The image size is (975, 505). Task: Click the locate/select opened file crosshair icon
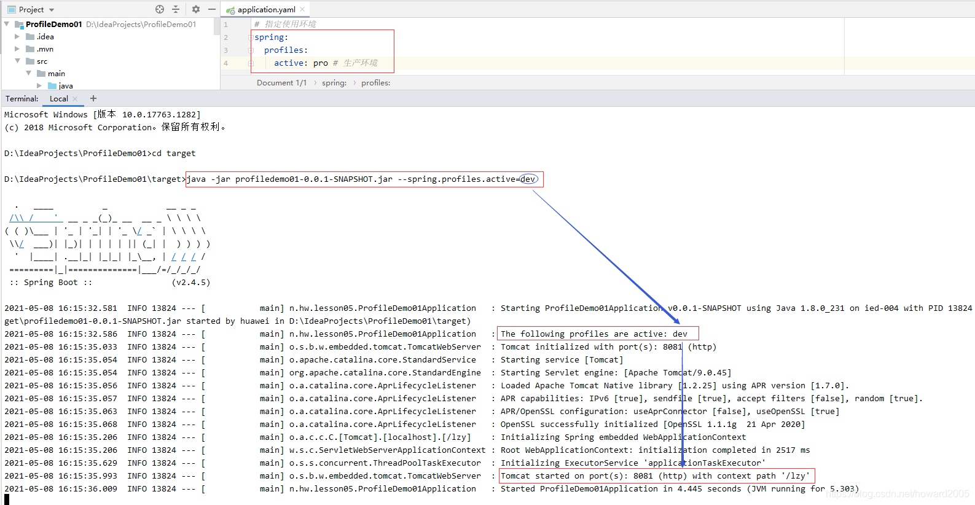(x=160, y=9)
